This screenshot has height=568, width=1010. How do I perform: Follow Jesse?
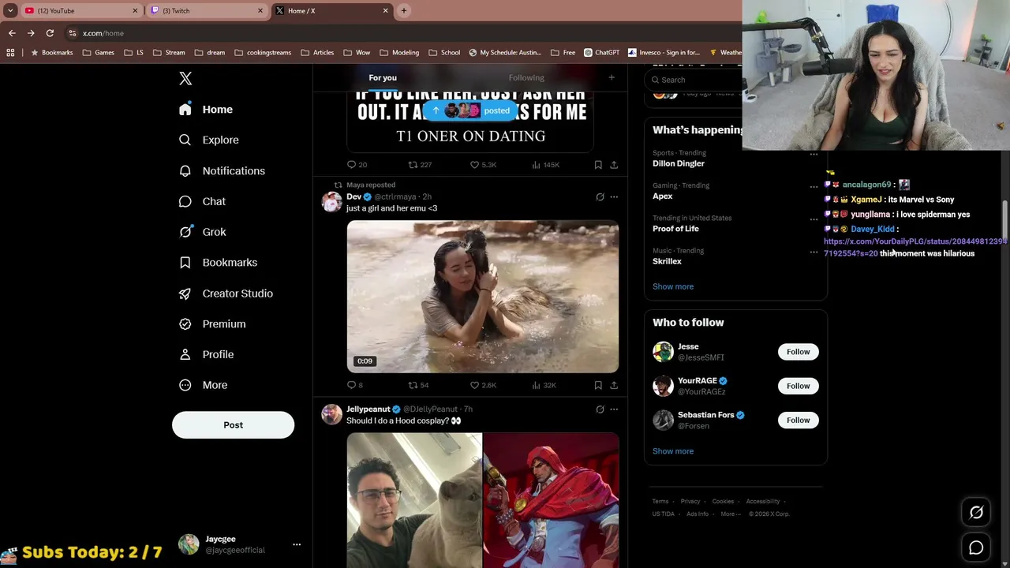click(798, 352)
